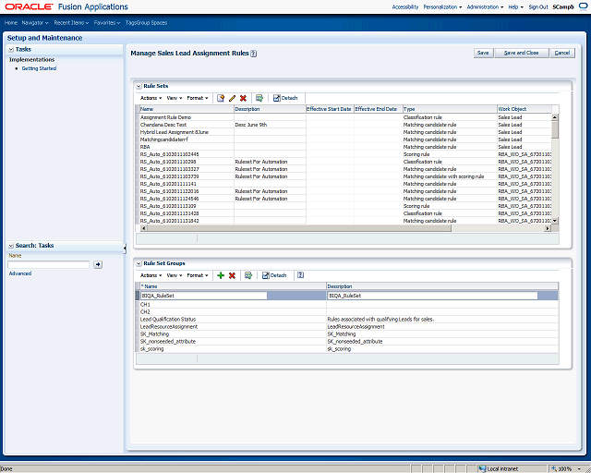Click the task search Name input field
This screenshot has width=591, height=473.
(49, 264)
